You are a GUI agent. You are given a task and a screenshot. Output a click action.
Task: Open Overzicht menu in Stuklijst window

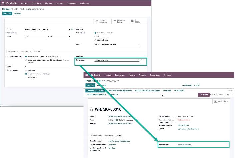tap(24, 3)
